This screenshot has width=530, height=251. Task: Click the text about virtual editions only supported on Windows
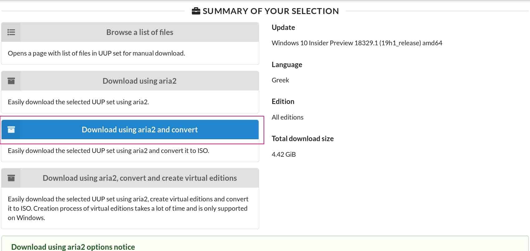coord(128,208)
